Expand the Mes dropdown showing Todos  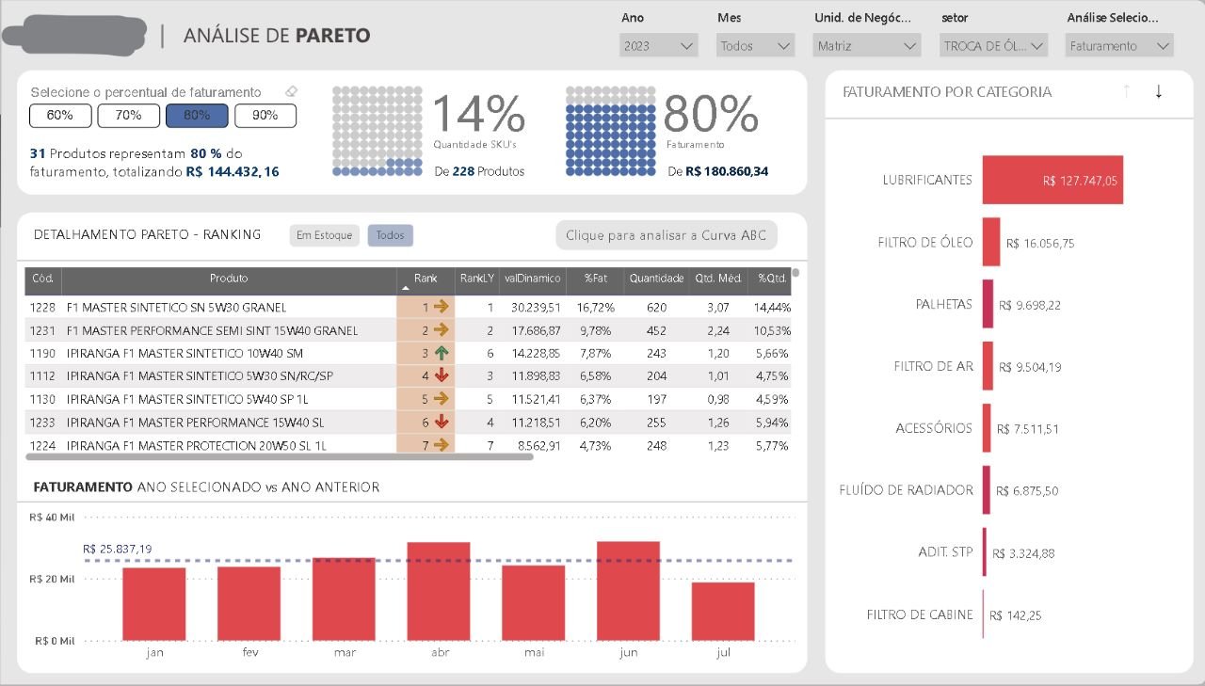(756, 46)
